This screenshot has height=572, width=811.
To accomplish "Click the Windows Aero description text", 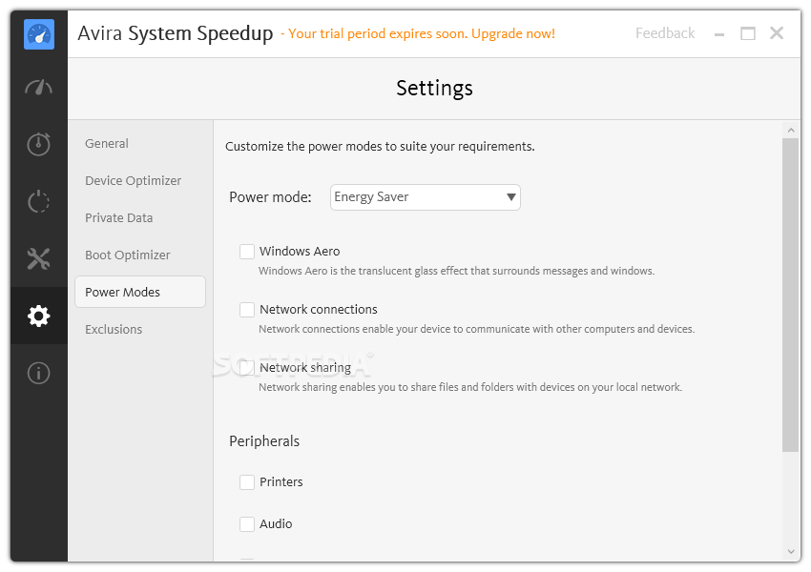I will coord(457,271).
